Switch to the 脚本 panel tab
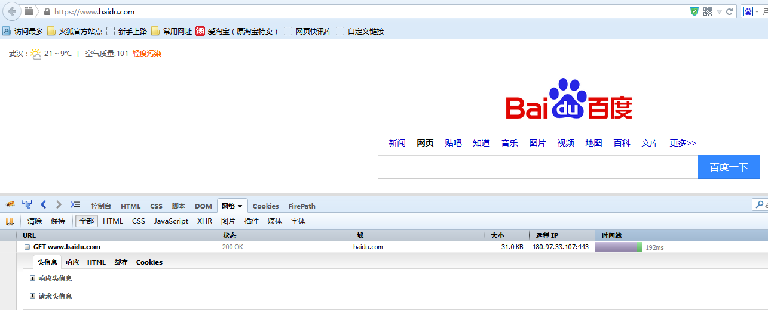 pyautogui.click(x=178, y=206)
